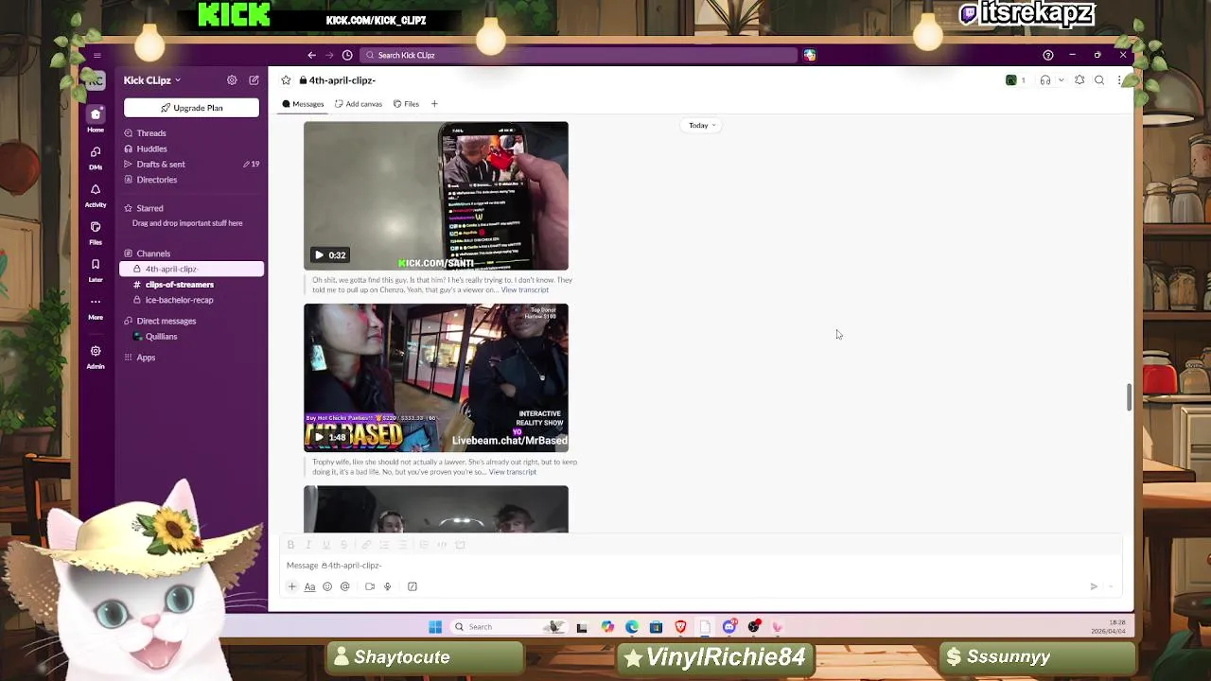
Task: Toggle the hamburger sidebar menu
Action: click(97, 55)
